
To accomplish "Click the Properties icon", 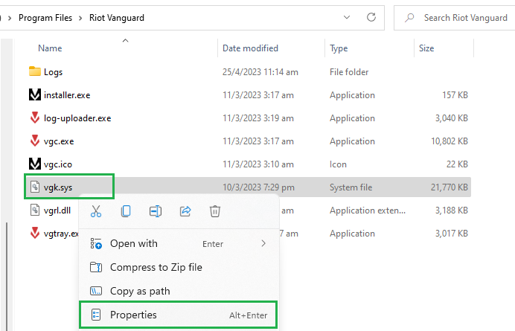I will [x=96, y=315].
